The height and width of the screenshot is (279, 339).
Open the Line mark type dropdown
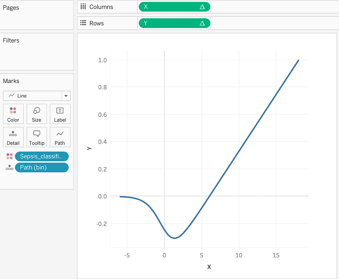coord(37,96)
